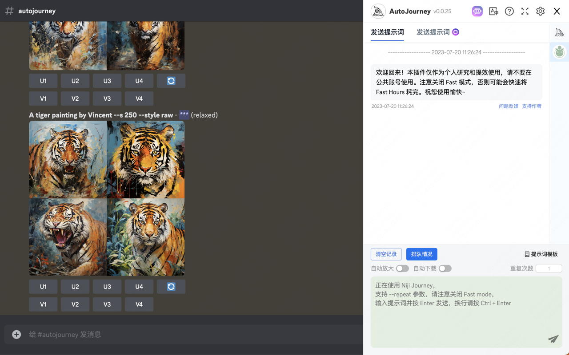Click the 排队情况 queue status button

click(421, 254)
